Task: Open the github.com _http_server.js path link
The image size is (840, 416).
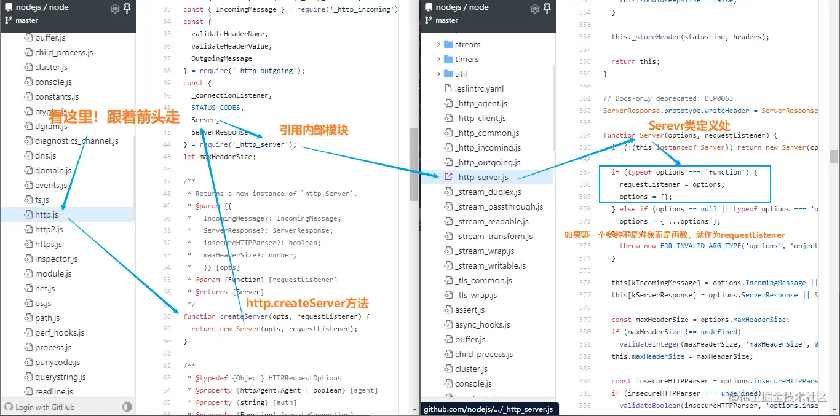Action: pos(489,407)
